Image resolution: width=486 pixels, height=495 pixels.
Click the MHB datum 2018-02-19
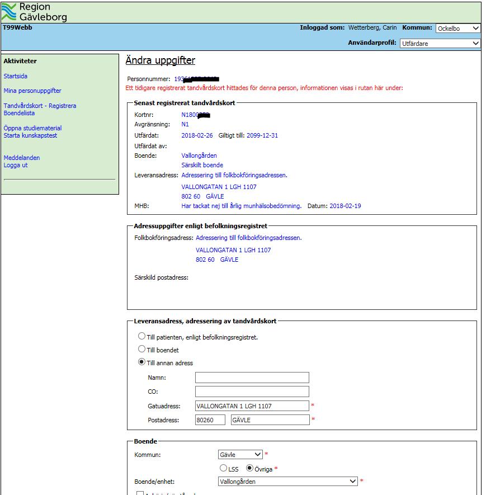(x=345, y=206)
